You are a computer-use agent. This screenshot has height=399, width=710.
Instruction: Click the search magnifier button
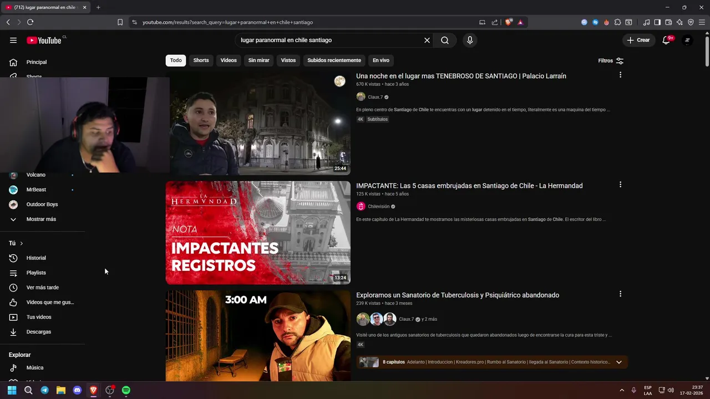point(445,40)
